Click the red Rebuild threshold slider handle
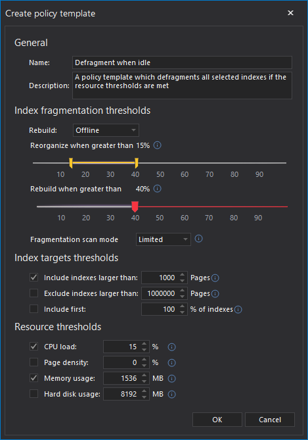The width and height of the screenshot is (308, 440). (x=135, y=207)
